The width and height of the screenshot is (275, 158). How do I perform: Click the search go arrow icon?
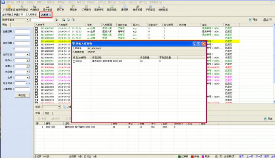click(56, 20)
